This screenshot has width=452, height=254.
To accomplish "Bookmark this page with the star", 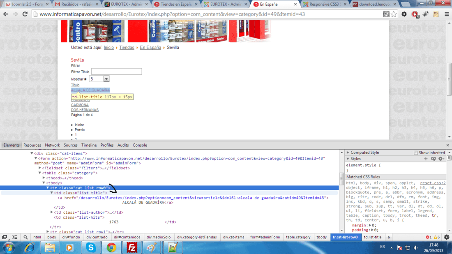I will (x=394, y=14).
